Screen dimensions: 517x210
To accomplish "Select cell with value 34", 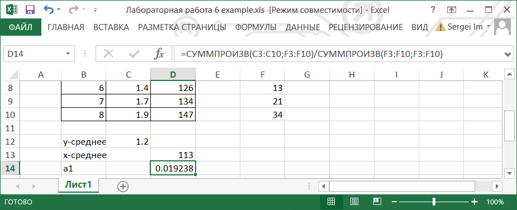I will [x=263, y=115].
